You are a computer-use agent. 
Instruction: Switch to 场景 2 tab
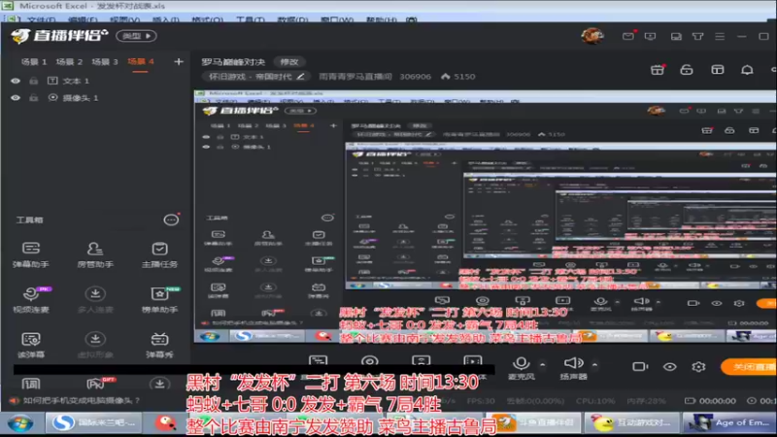(69, 62)
